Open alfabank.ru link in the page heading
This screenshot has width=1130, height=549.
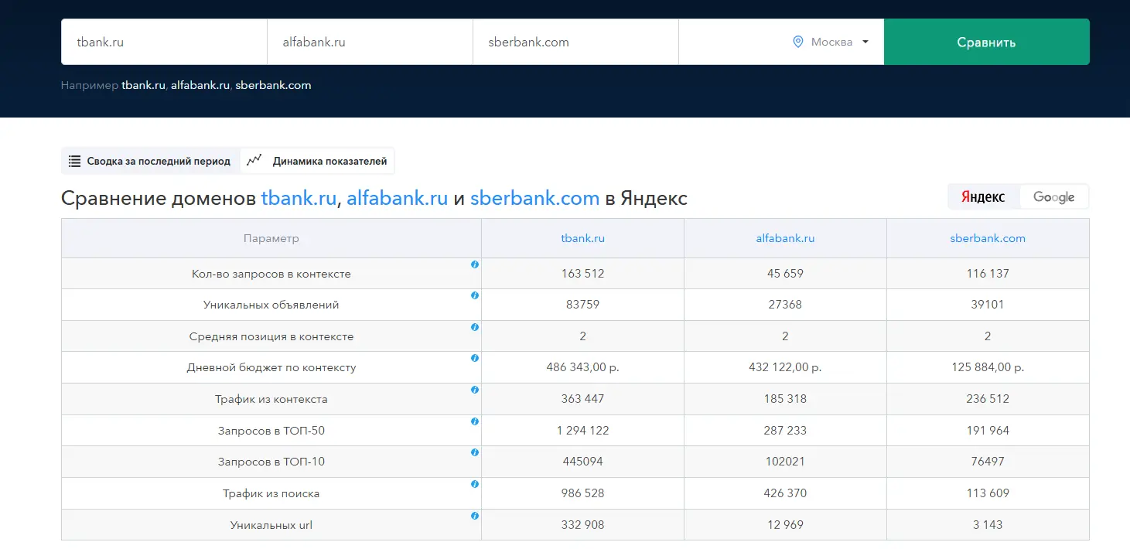pos(398,198)
